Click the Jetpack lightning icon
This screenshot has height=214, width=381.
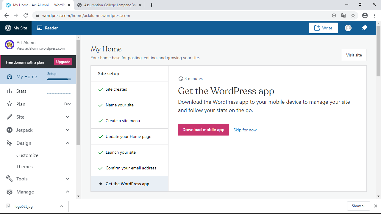coord(10,130)
